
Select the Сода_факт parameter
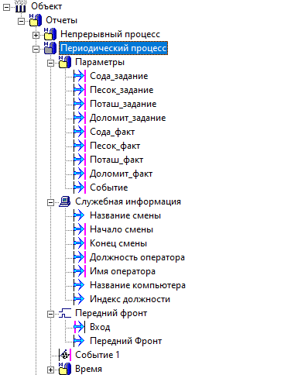[112, 132]
